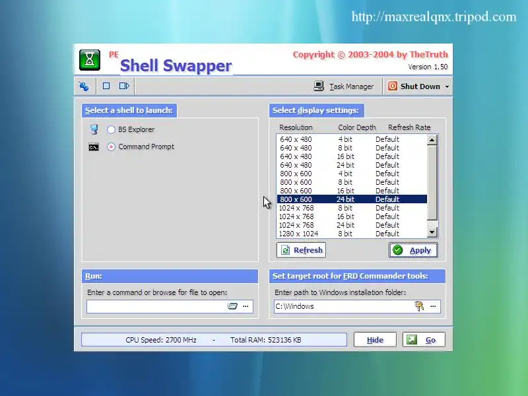Viewport: 528px width, 396px height.
Task: Select 800 x 600 8 bit row
Action: [x=352, y=182]
